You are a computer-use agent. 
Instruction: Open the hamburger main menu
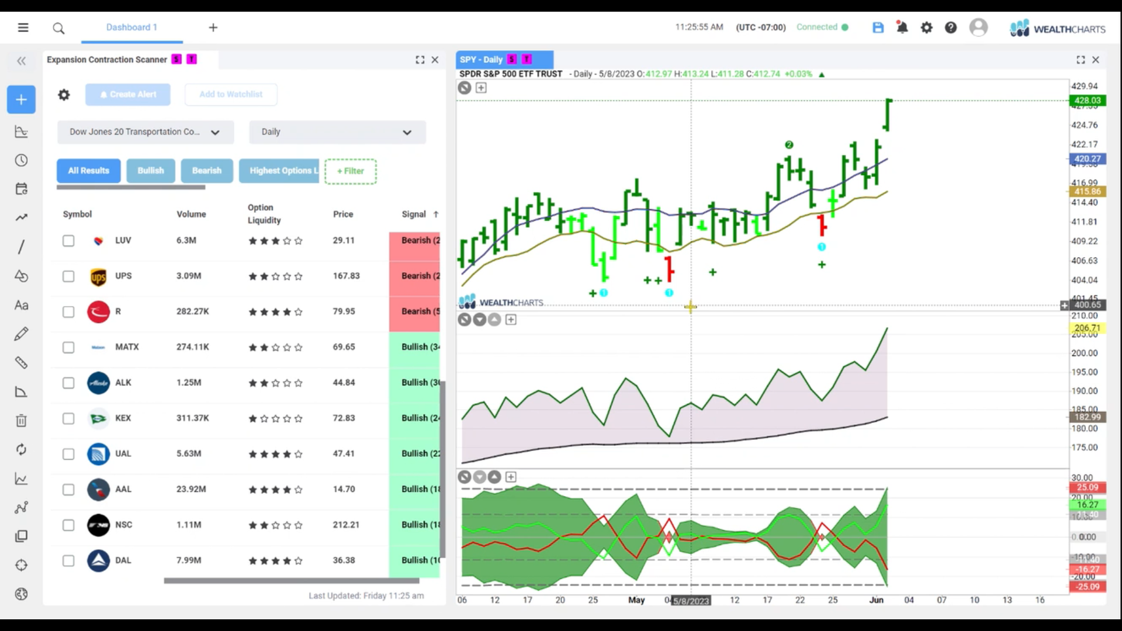(x=23, y=27)
